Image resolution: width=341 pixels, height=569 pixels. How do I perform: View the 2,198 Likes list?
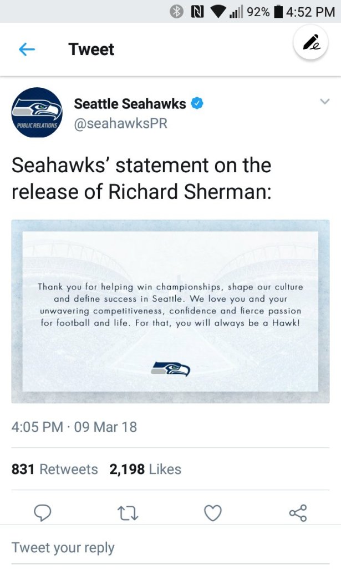tap(145, 469)
